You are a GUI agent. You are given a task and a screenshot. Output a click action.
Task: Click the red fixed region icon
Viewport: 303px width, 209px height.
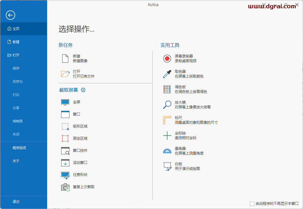(65, 138)
